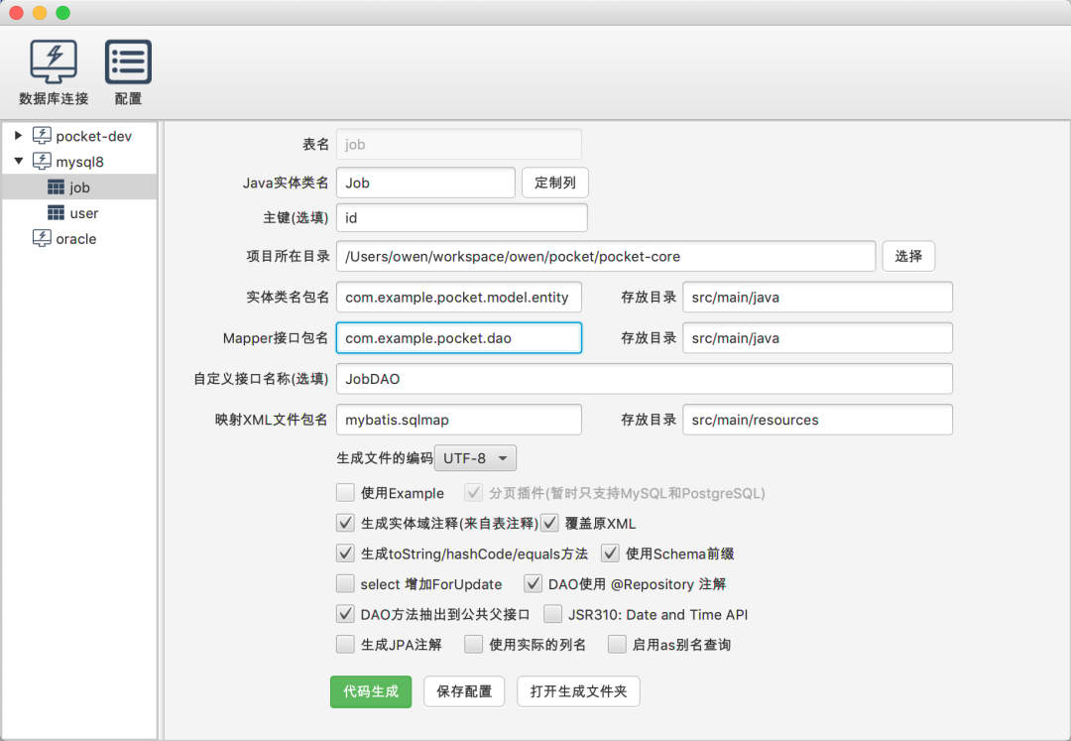The height and width of the screenshot is (741, 1071).
Task: Click the connection icon beside mysql8
Action: [x=42, y=161]
